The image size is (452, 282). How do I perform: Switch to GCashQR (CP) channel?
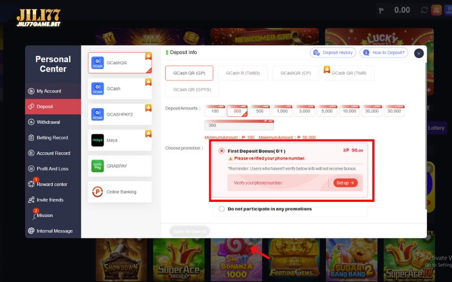point(295,73)
